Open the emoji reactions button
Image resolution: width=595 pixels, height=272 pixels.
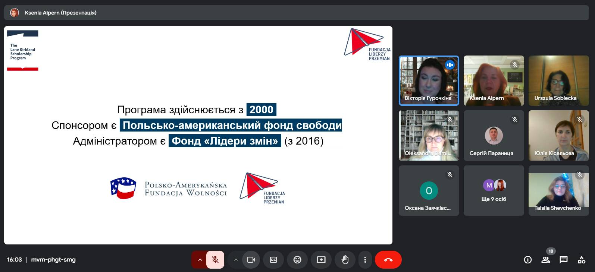(x=297, y=260)
